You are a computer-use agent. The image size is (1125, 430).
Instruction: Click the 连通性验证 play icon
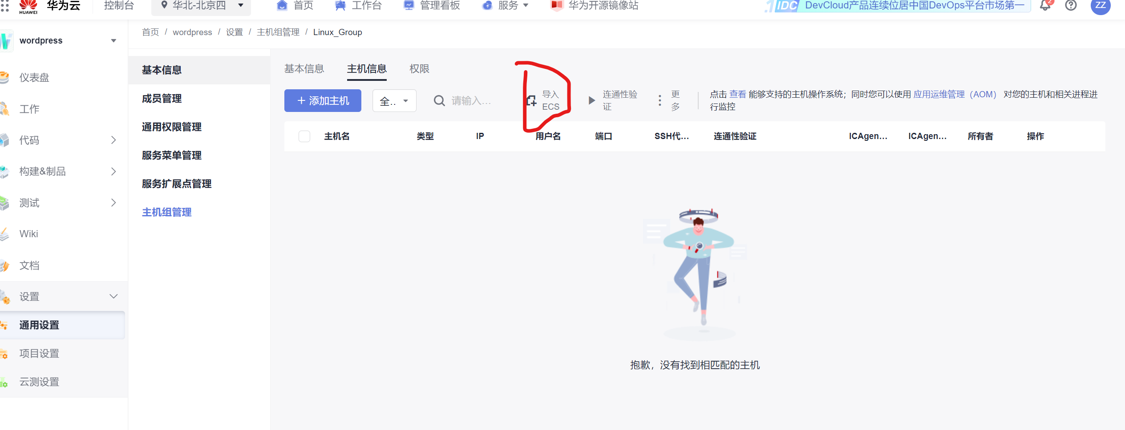[x=591, y=100]
